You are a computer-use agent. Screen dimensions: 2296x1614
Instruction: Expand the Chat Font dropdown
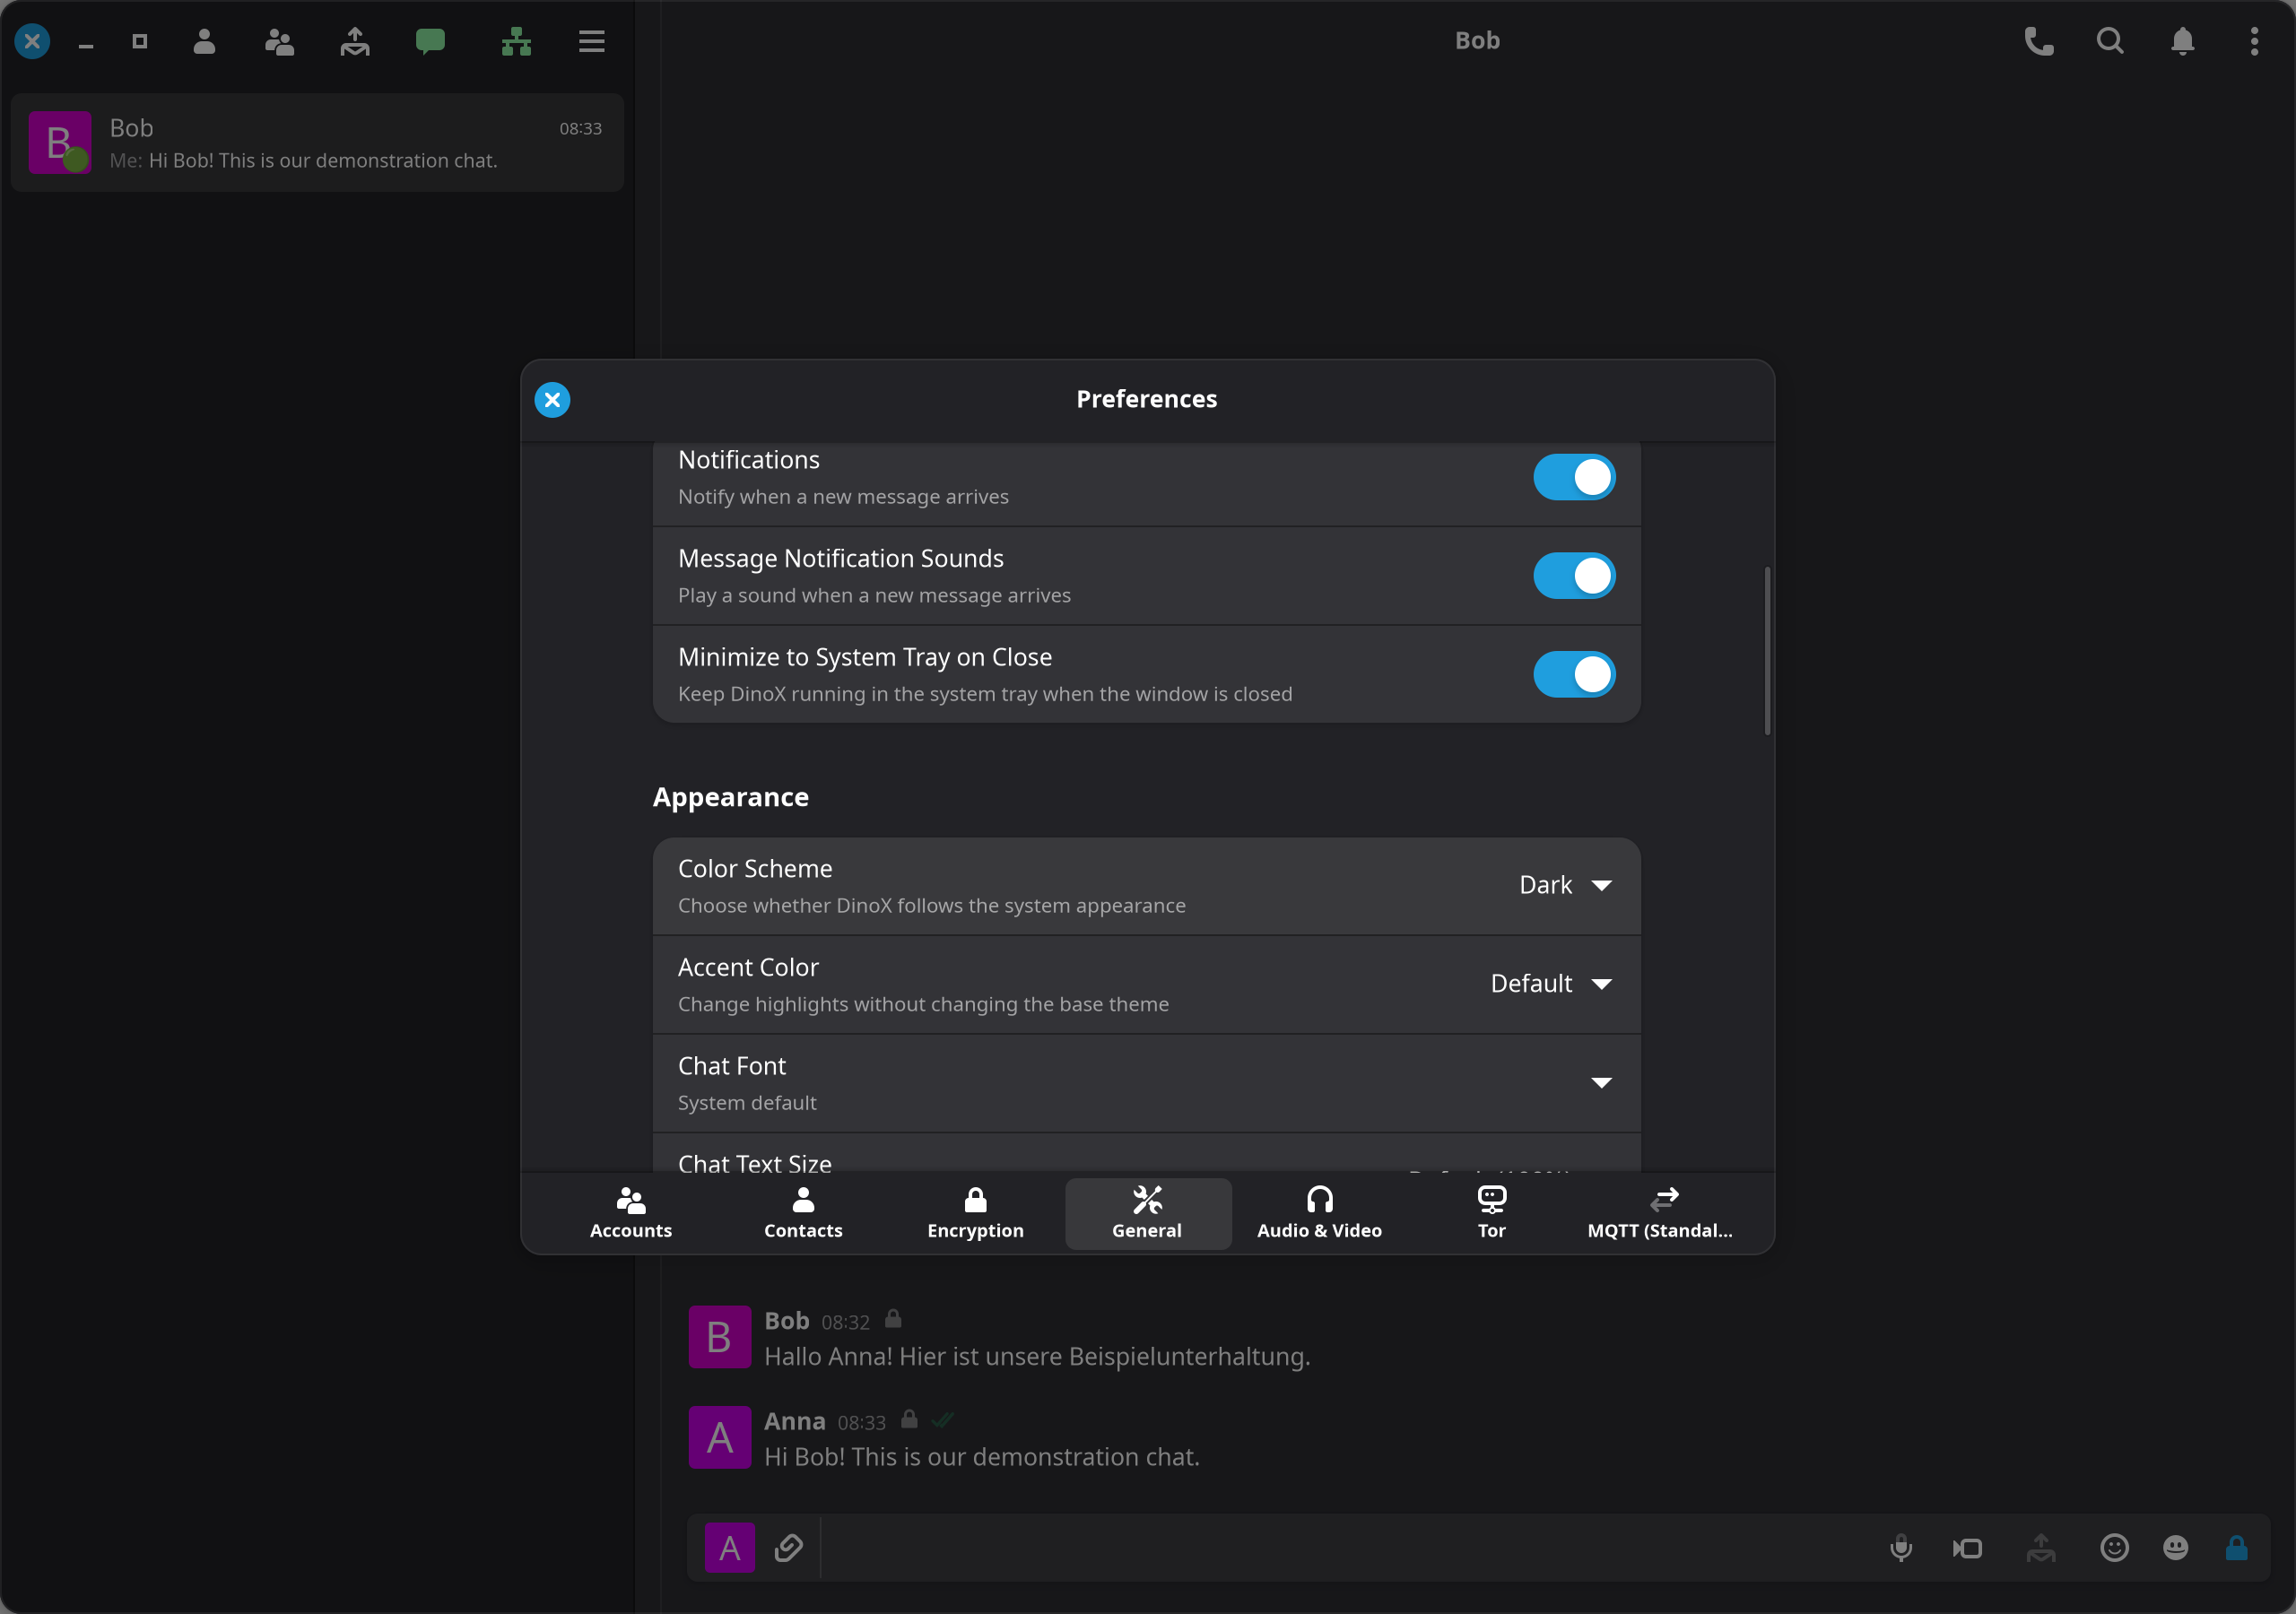1601,1083
